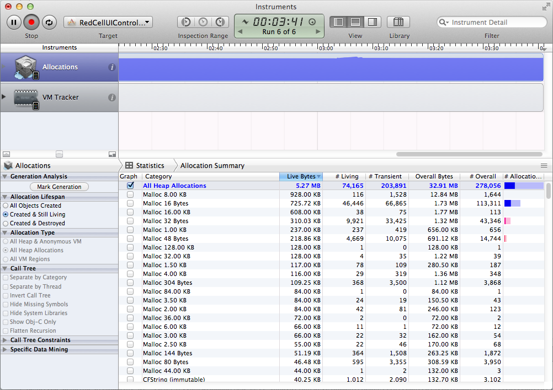Open the Statistics view menu
Screen dimensions: 553x390
coord(145,165)
